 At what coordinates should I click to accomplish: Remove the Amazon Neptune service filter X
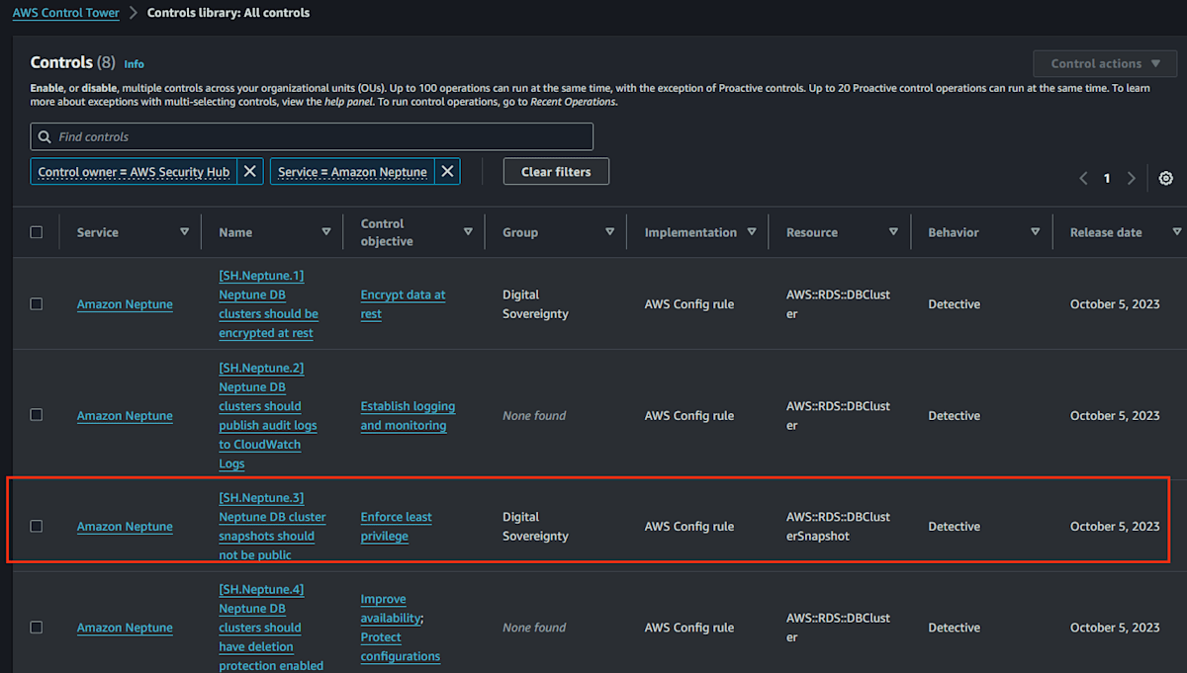448,171
